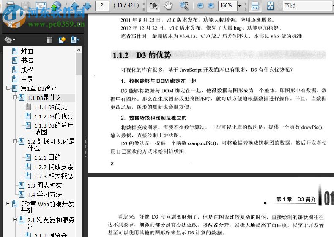
Task: Click the 1.1.2 D3 的优势 heading
Action: pyautogui.click(x=142, y=55)
